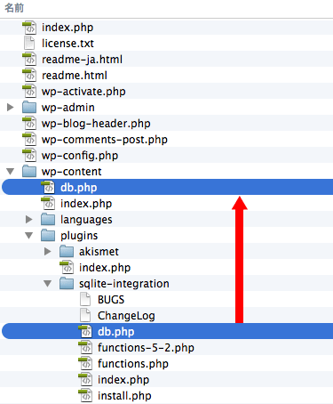Click the functions.php file name

[x=133, y=364]
